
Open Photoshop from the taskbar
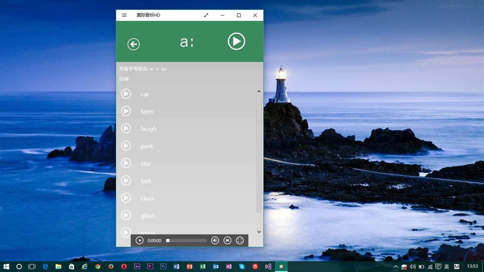(163, 267)
